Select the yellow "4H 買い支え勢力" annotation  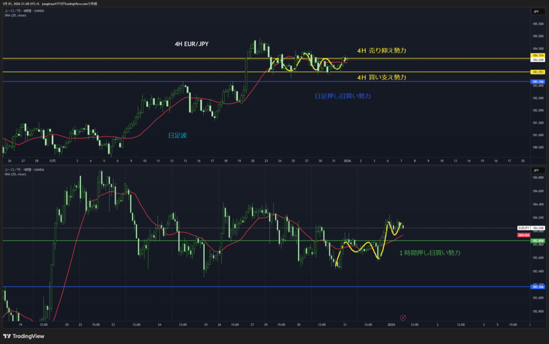pos(381,77)
